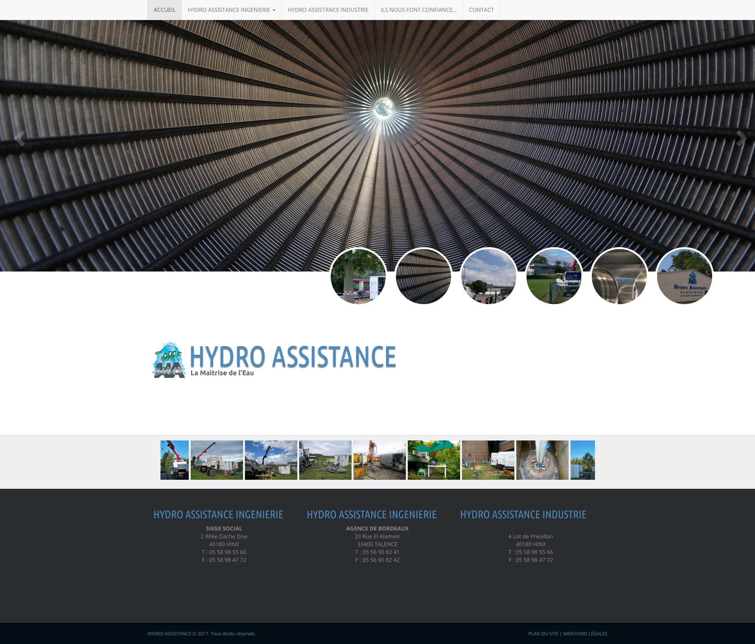
Task: Open gallery photo with green umbrella tent
Action: [x=434, y=460]
